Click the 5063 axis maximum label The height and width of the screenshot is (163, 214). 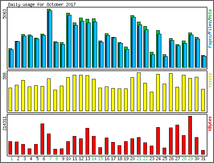[5, 14]
